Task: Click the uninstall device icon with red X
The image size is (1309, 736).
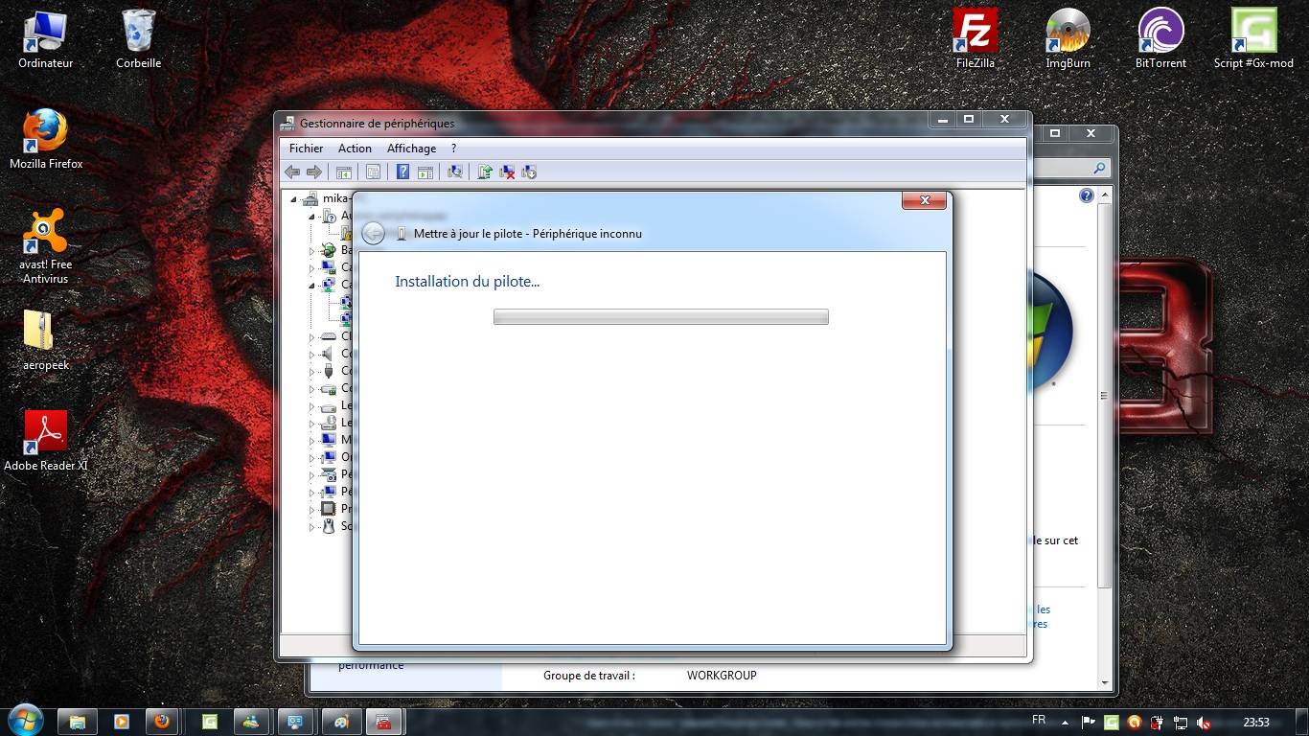Action: pyautogui.click(x=507, y=172)
